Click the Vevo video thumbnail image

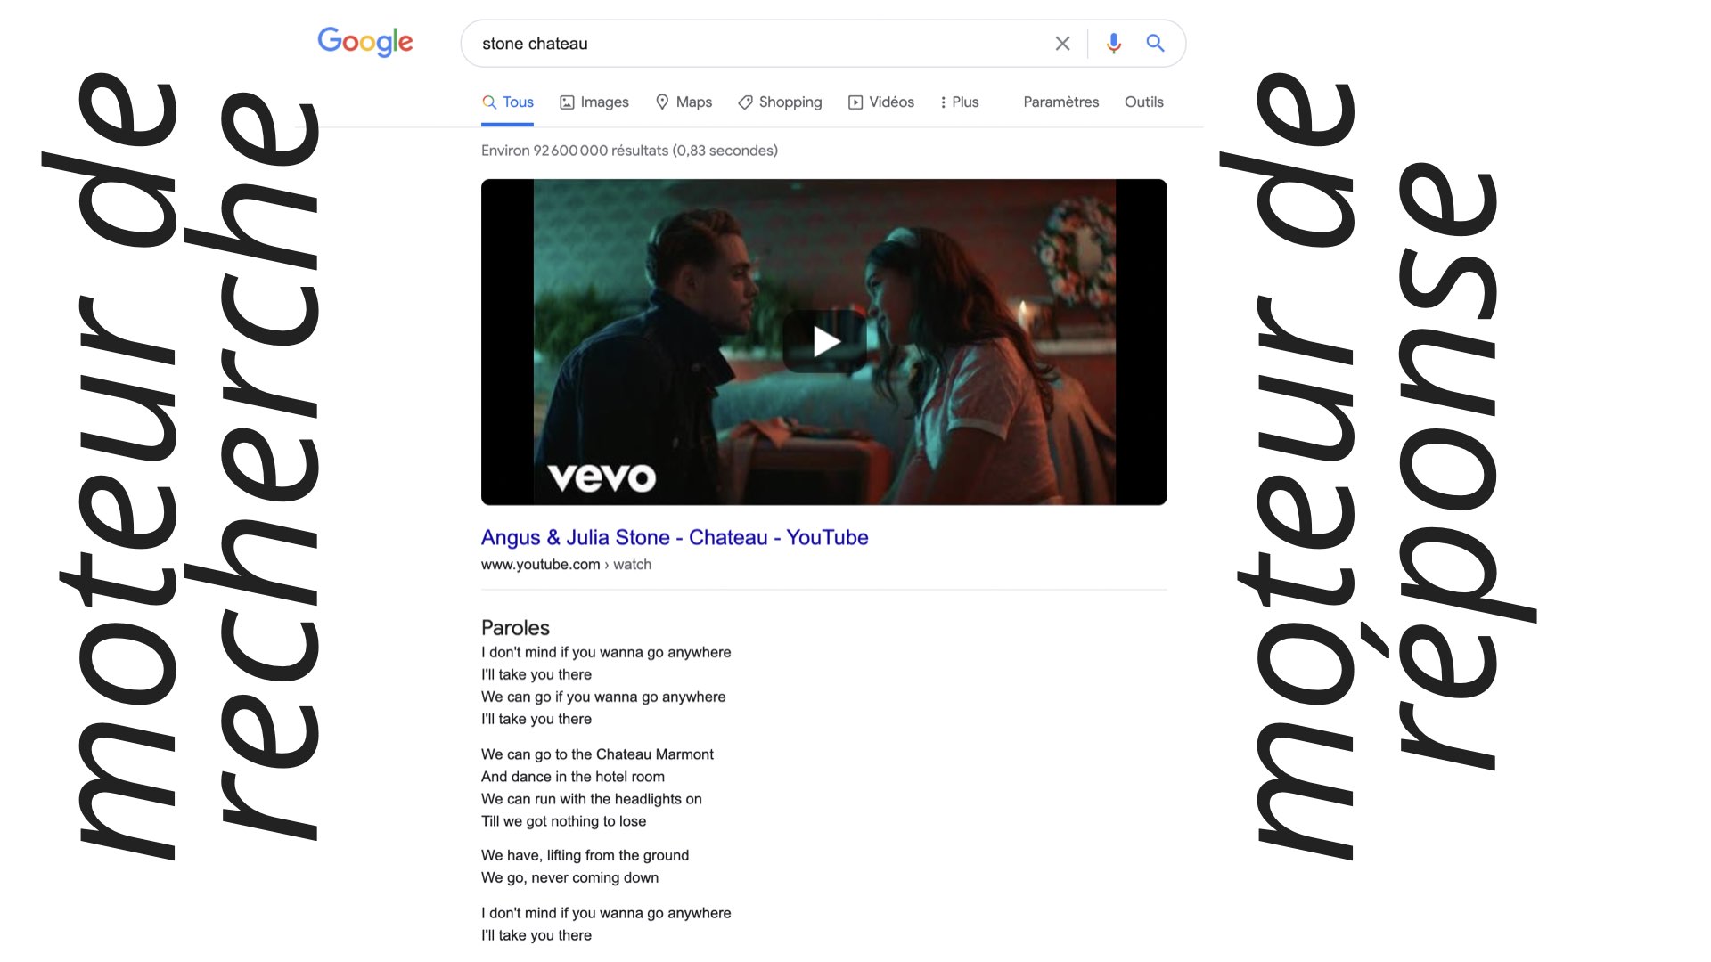pyautogui.click(x=824, y=342)
